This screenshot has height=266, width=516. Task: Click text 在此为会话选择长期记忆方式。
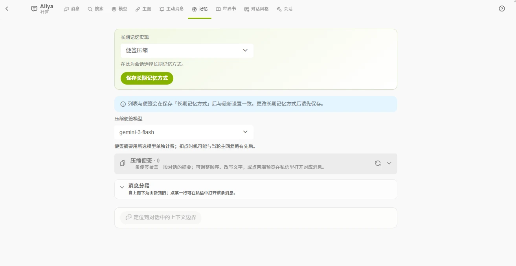[152, 64]
